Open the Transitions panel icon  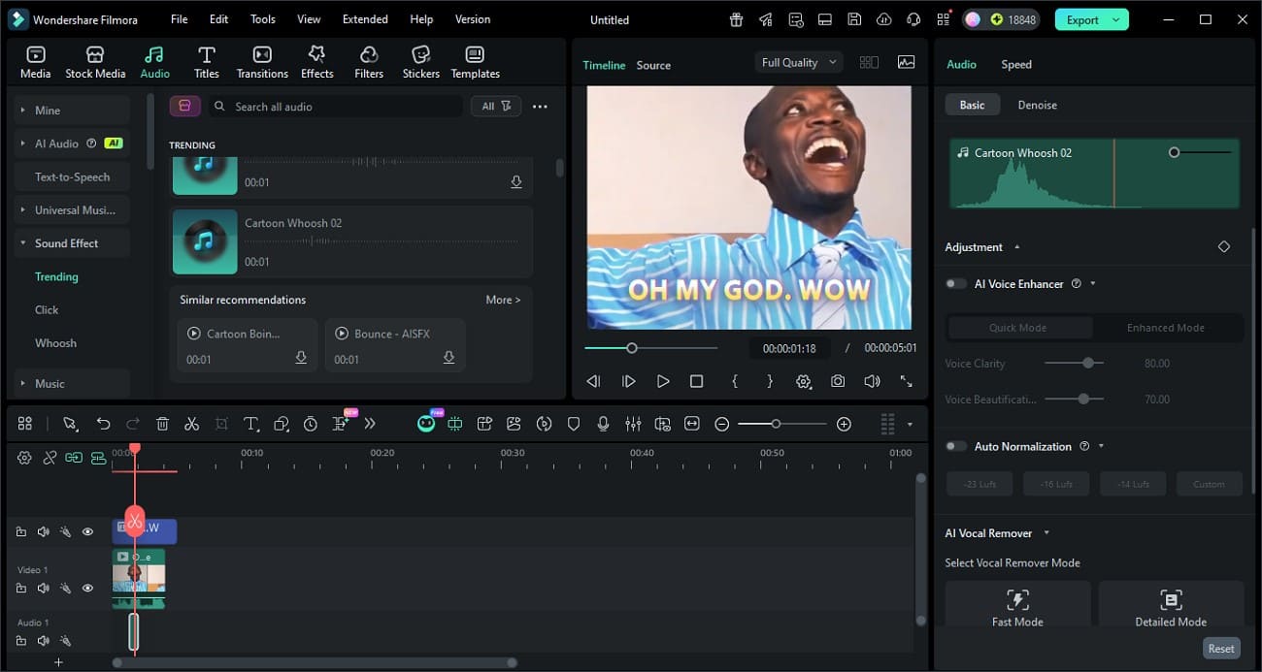pos(261,58)
